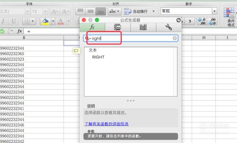237x143 pixels.
Task: Open 了解有关函数的详细信息 link
Action: click(x=106, y=124)
